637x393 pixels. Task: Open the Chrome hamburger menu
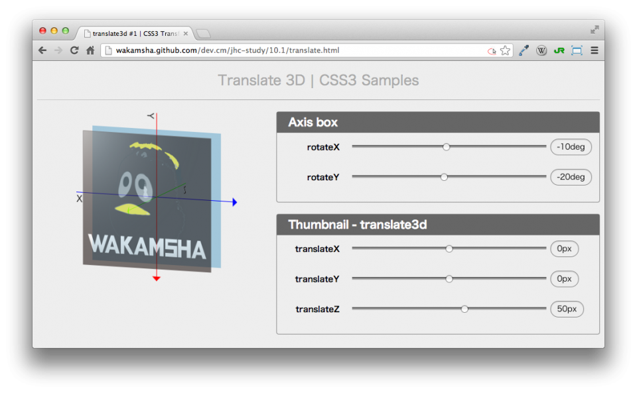(x=594, y=50)
